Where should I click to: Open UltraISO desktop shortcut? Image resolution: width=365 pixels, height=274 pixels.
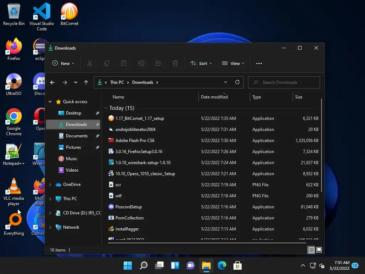click(14, 84)
